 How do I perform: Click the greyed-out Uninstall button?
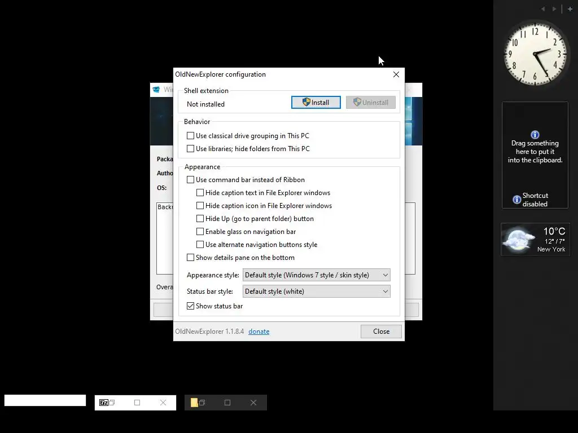pos(370,103)
